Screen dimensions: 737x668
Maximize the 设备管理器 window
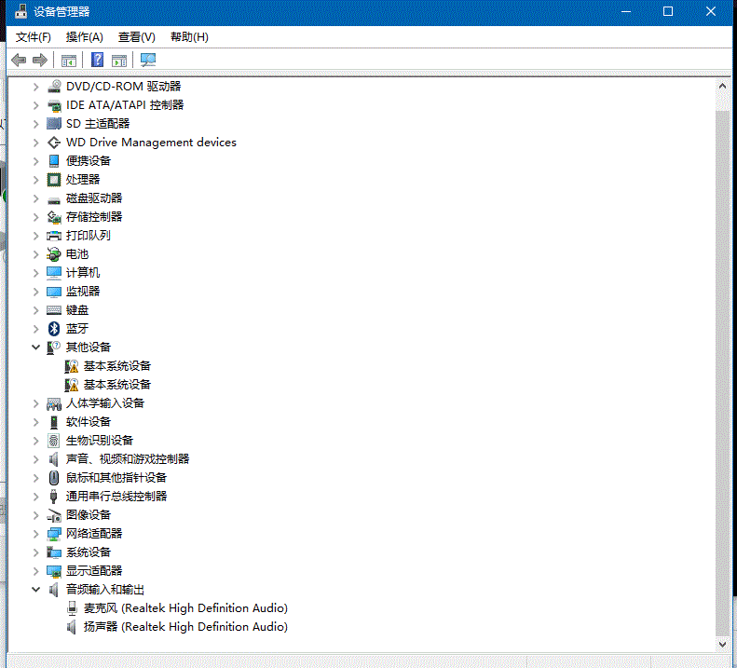668,12
